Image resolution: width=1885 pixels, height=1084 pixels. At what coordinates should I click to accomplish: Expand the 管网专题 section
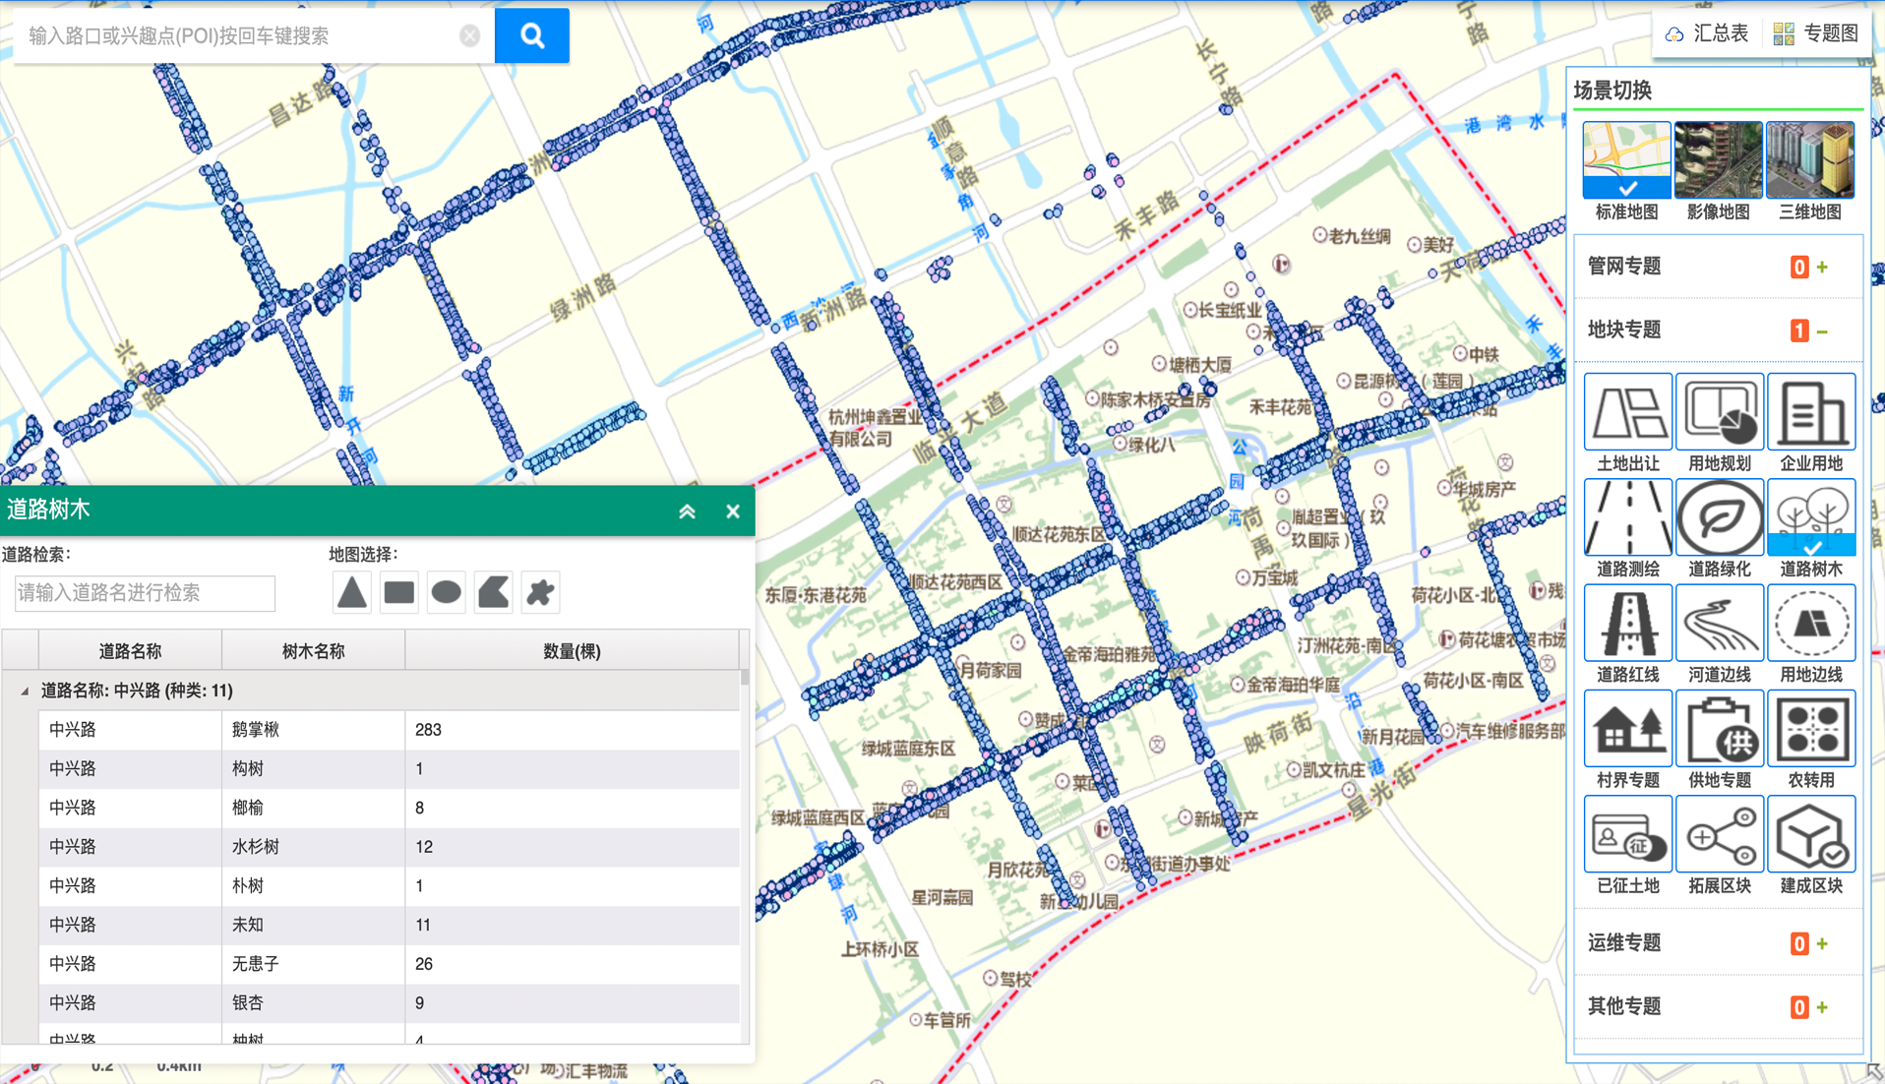pyautogui.click(x=1822, y=268)
